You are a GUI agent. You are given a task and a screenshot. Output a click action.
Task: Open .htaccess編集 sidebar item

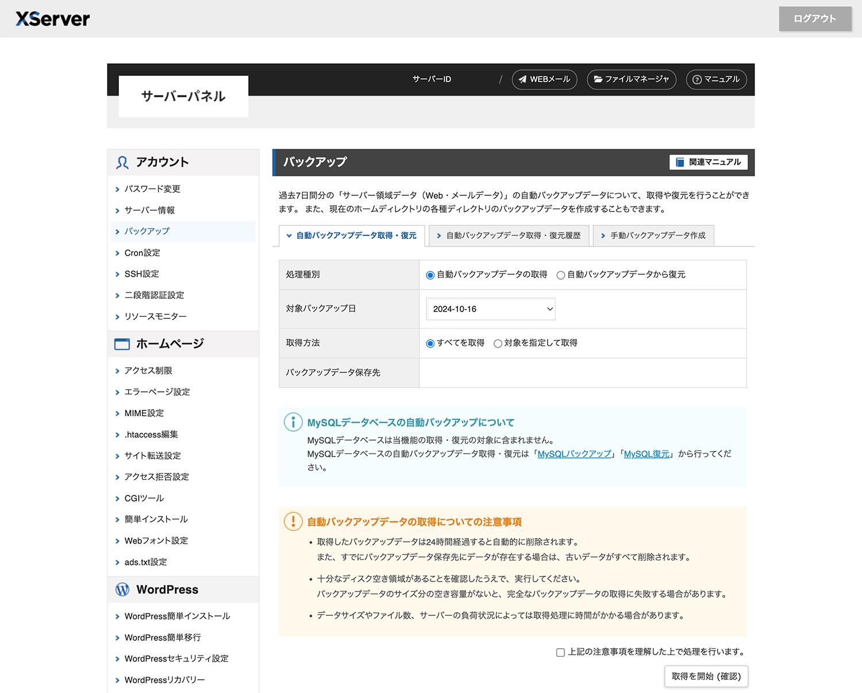click(x=151, y=434)
